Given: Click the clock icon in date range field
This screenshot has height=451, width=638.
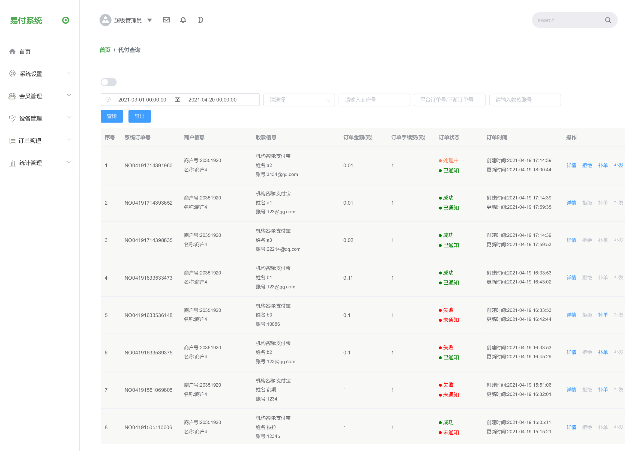Looking at the screenshot, I should point(108,100).
